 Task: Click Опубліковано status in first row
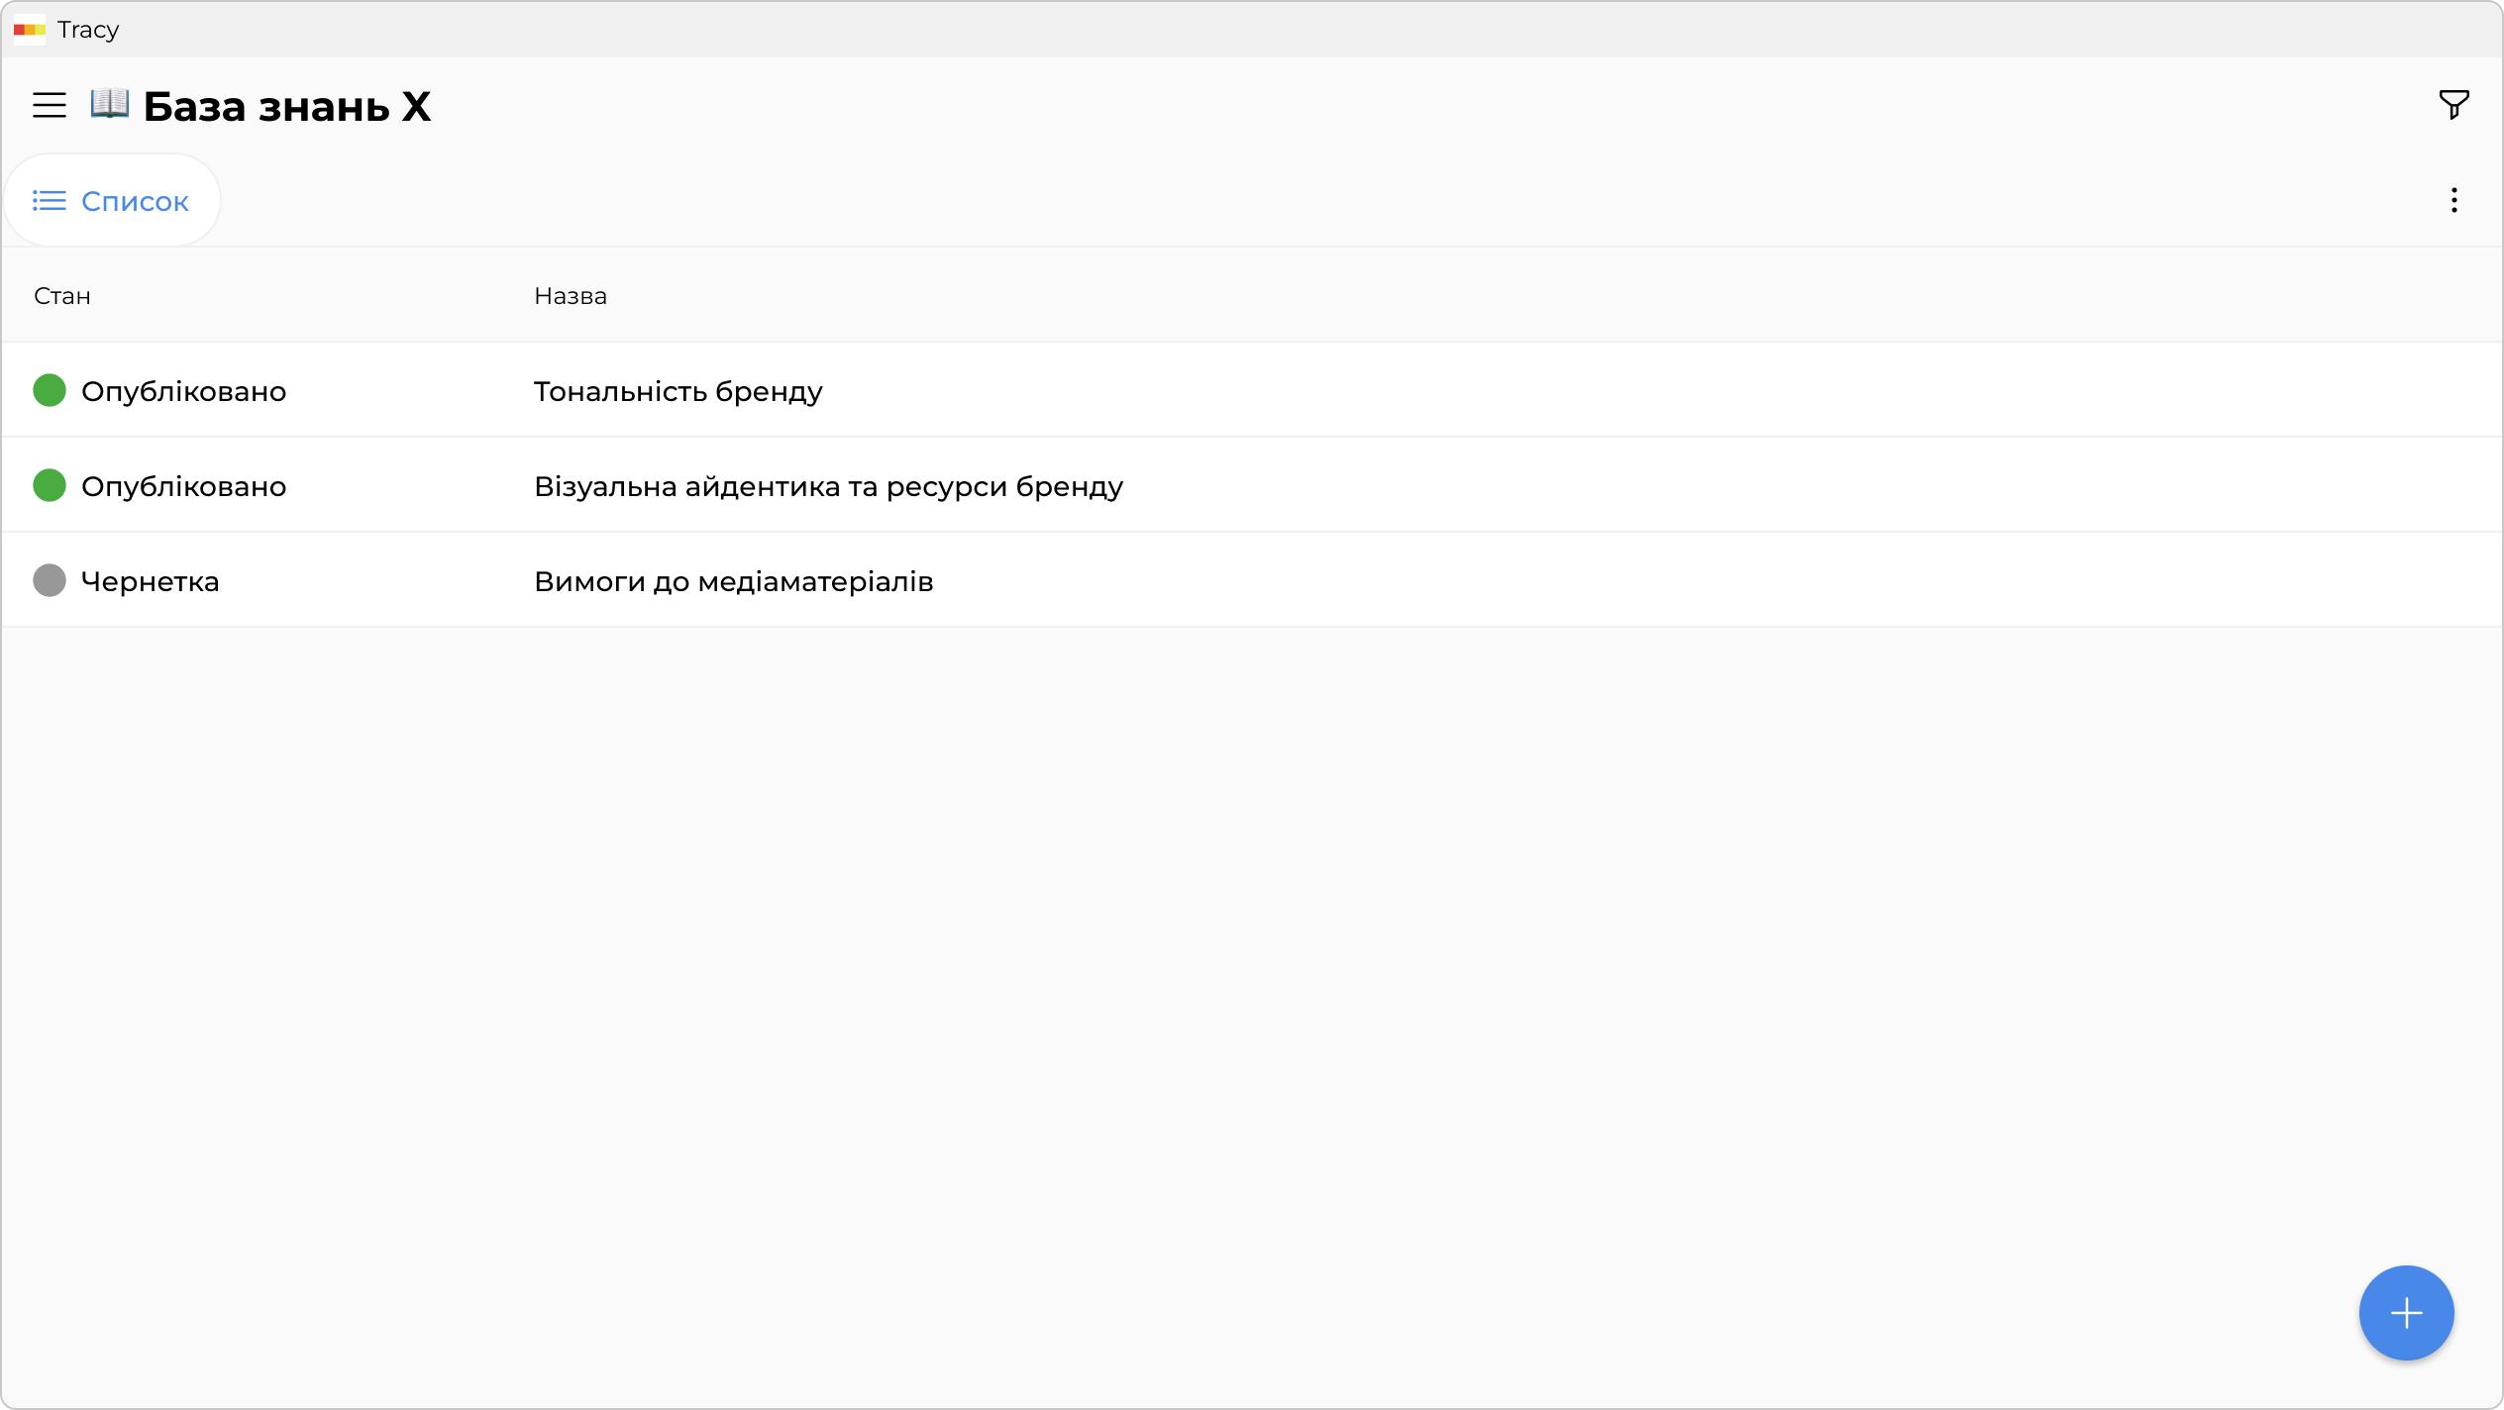click(183, 392)
